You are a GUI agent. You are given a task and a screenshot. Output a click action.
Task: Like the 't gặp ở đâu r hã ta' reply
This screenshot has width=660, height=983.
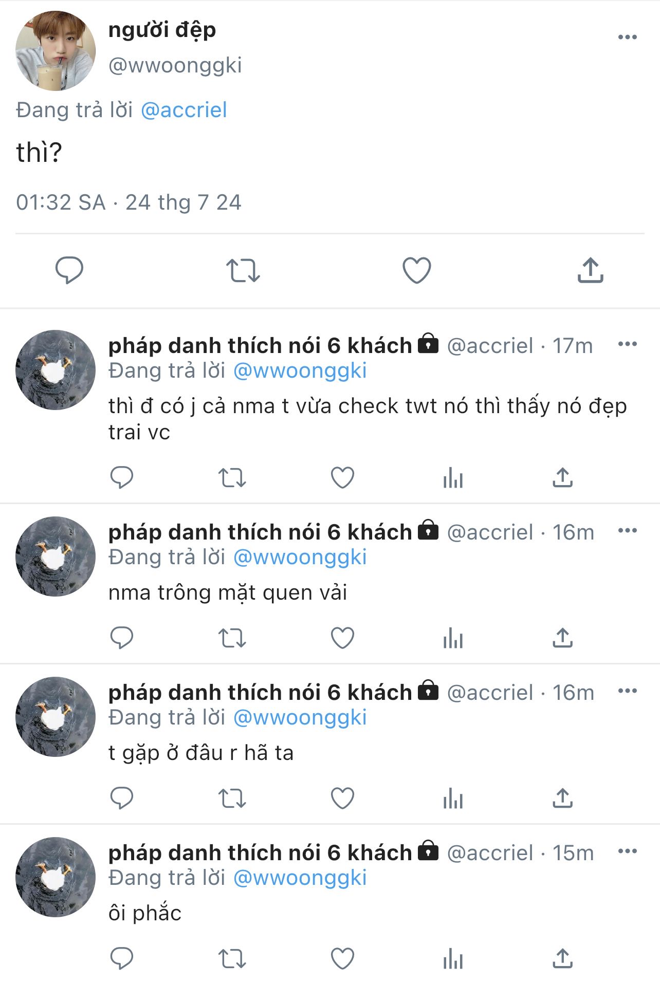click(342, 799)
